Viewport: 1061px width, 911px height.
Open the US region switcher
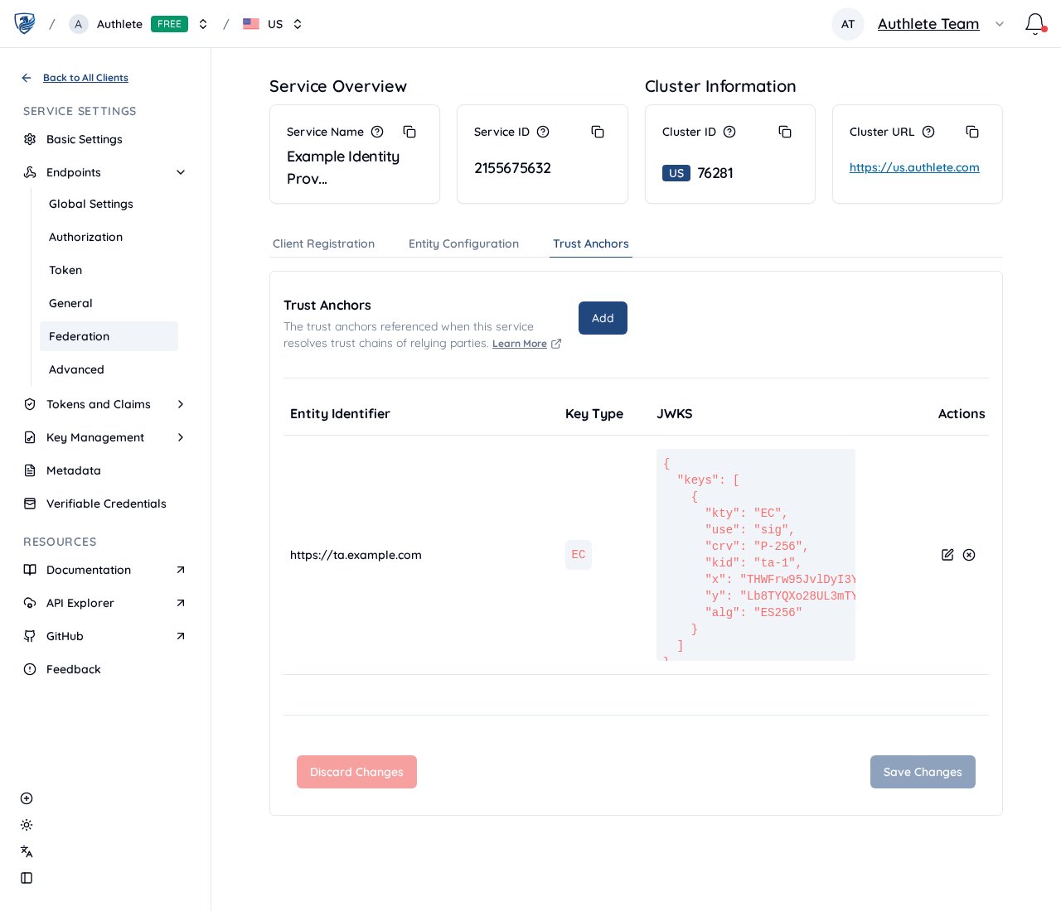click(x=298, y=24)
